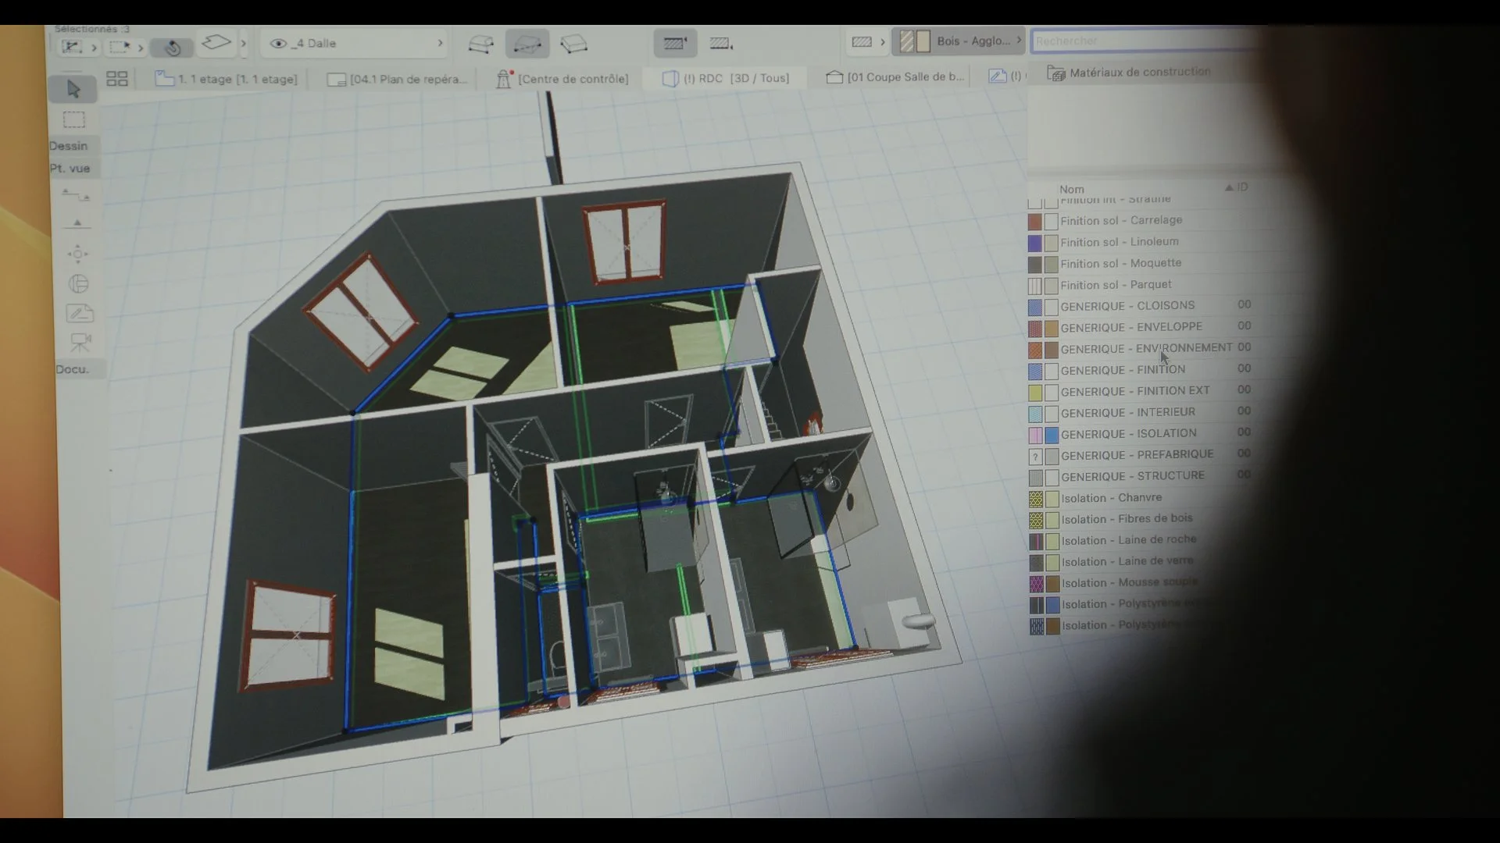The width and height of the screenshot is (1500, 843).
Task: Select Isolation - Laine de roche material
Action: pos(1129,540)
